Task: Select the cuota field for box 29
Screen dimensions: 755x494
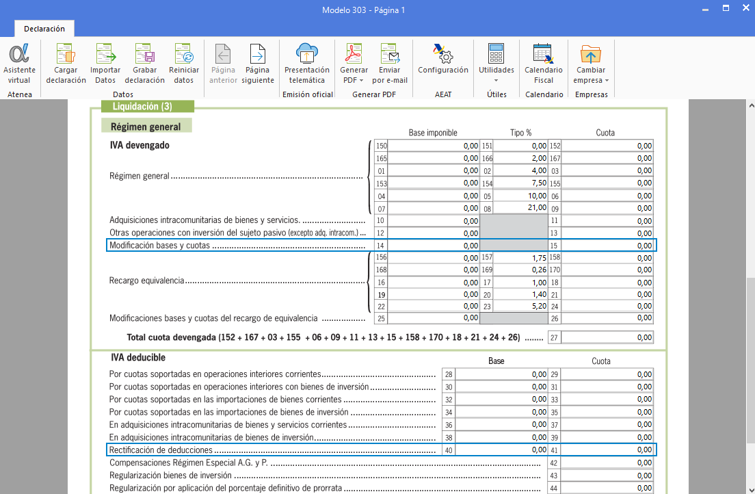Action: [x=607, y=374]
